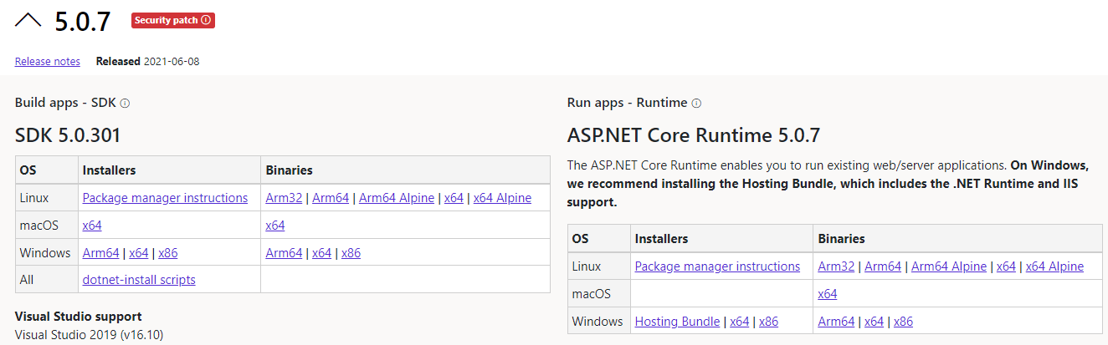This screenshot has width=1108, height=345.
Task: Download Runtime Windows x64 installer
Action: [x=739, y=322]
